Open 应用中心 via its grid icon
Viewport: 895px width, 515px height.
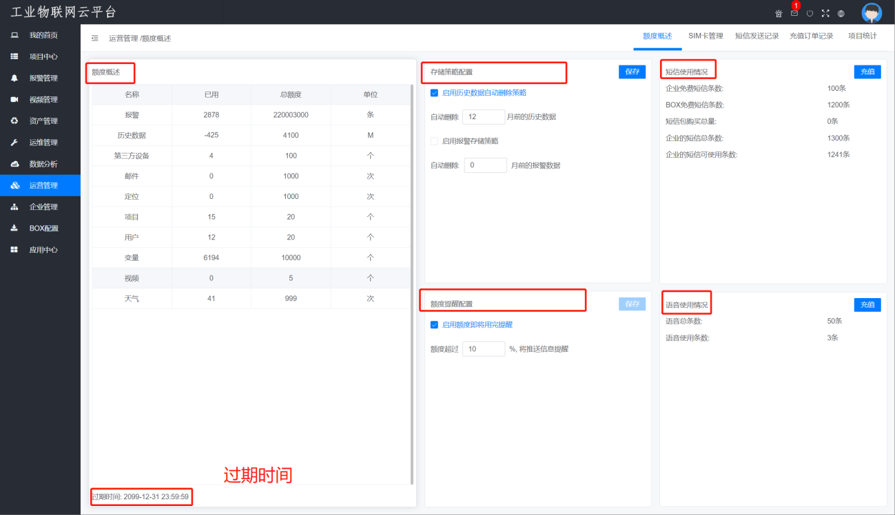pos(14,249)
